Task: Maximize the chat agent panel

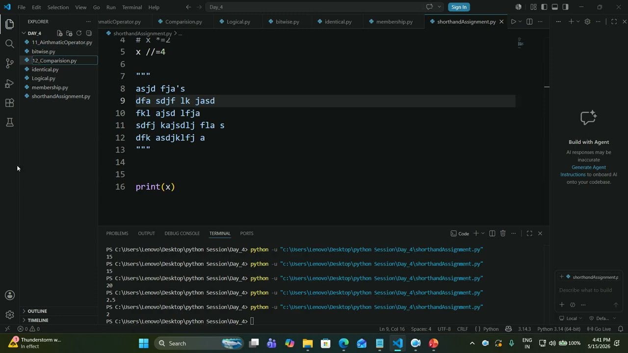Action: click(614, 22)
